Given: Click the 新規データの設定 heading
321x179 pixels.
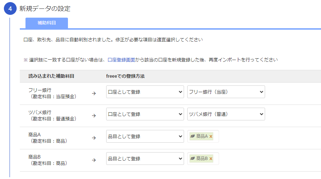Looking at the screenshot, I should [x=45, y=8].
